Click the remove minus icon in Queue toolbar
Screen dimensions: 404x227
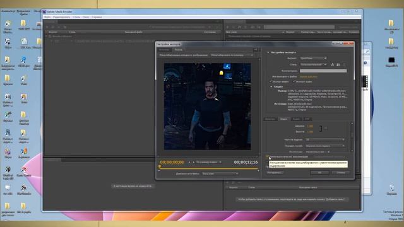coord(59,26)
